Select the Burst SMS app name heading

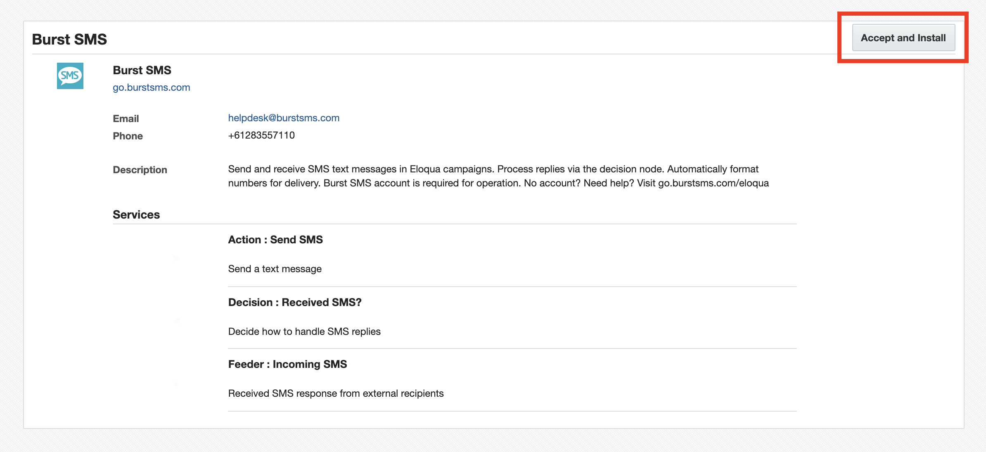pos(142,70)
